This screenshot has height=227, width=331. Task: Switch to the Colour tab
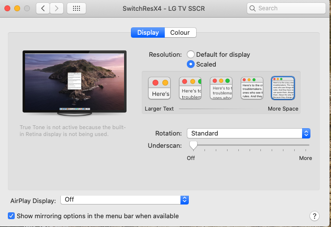click(x=180, y=33)
